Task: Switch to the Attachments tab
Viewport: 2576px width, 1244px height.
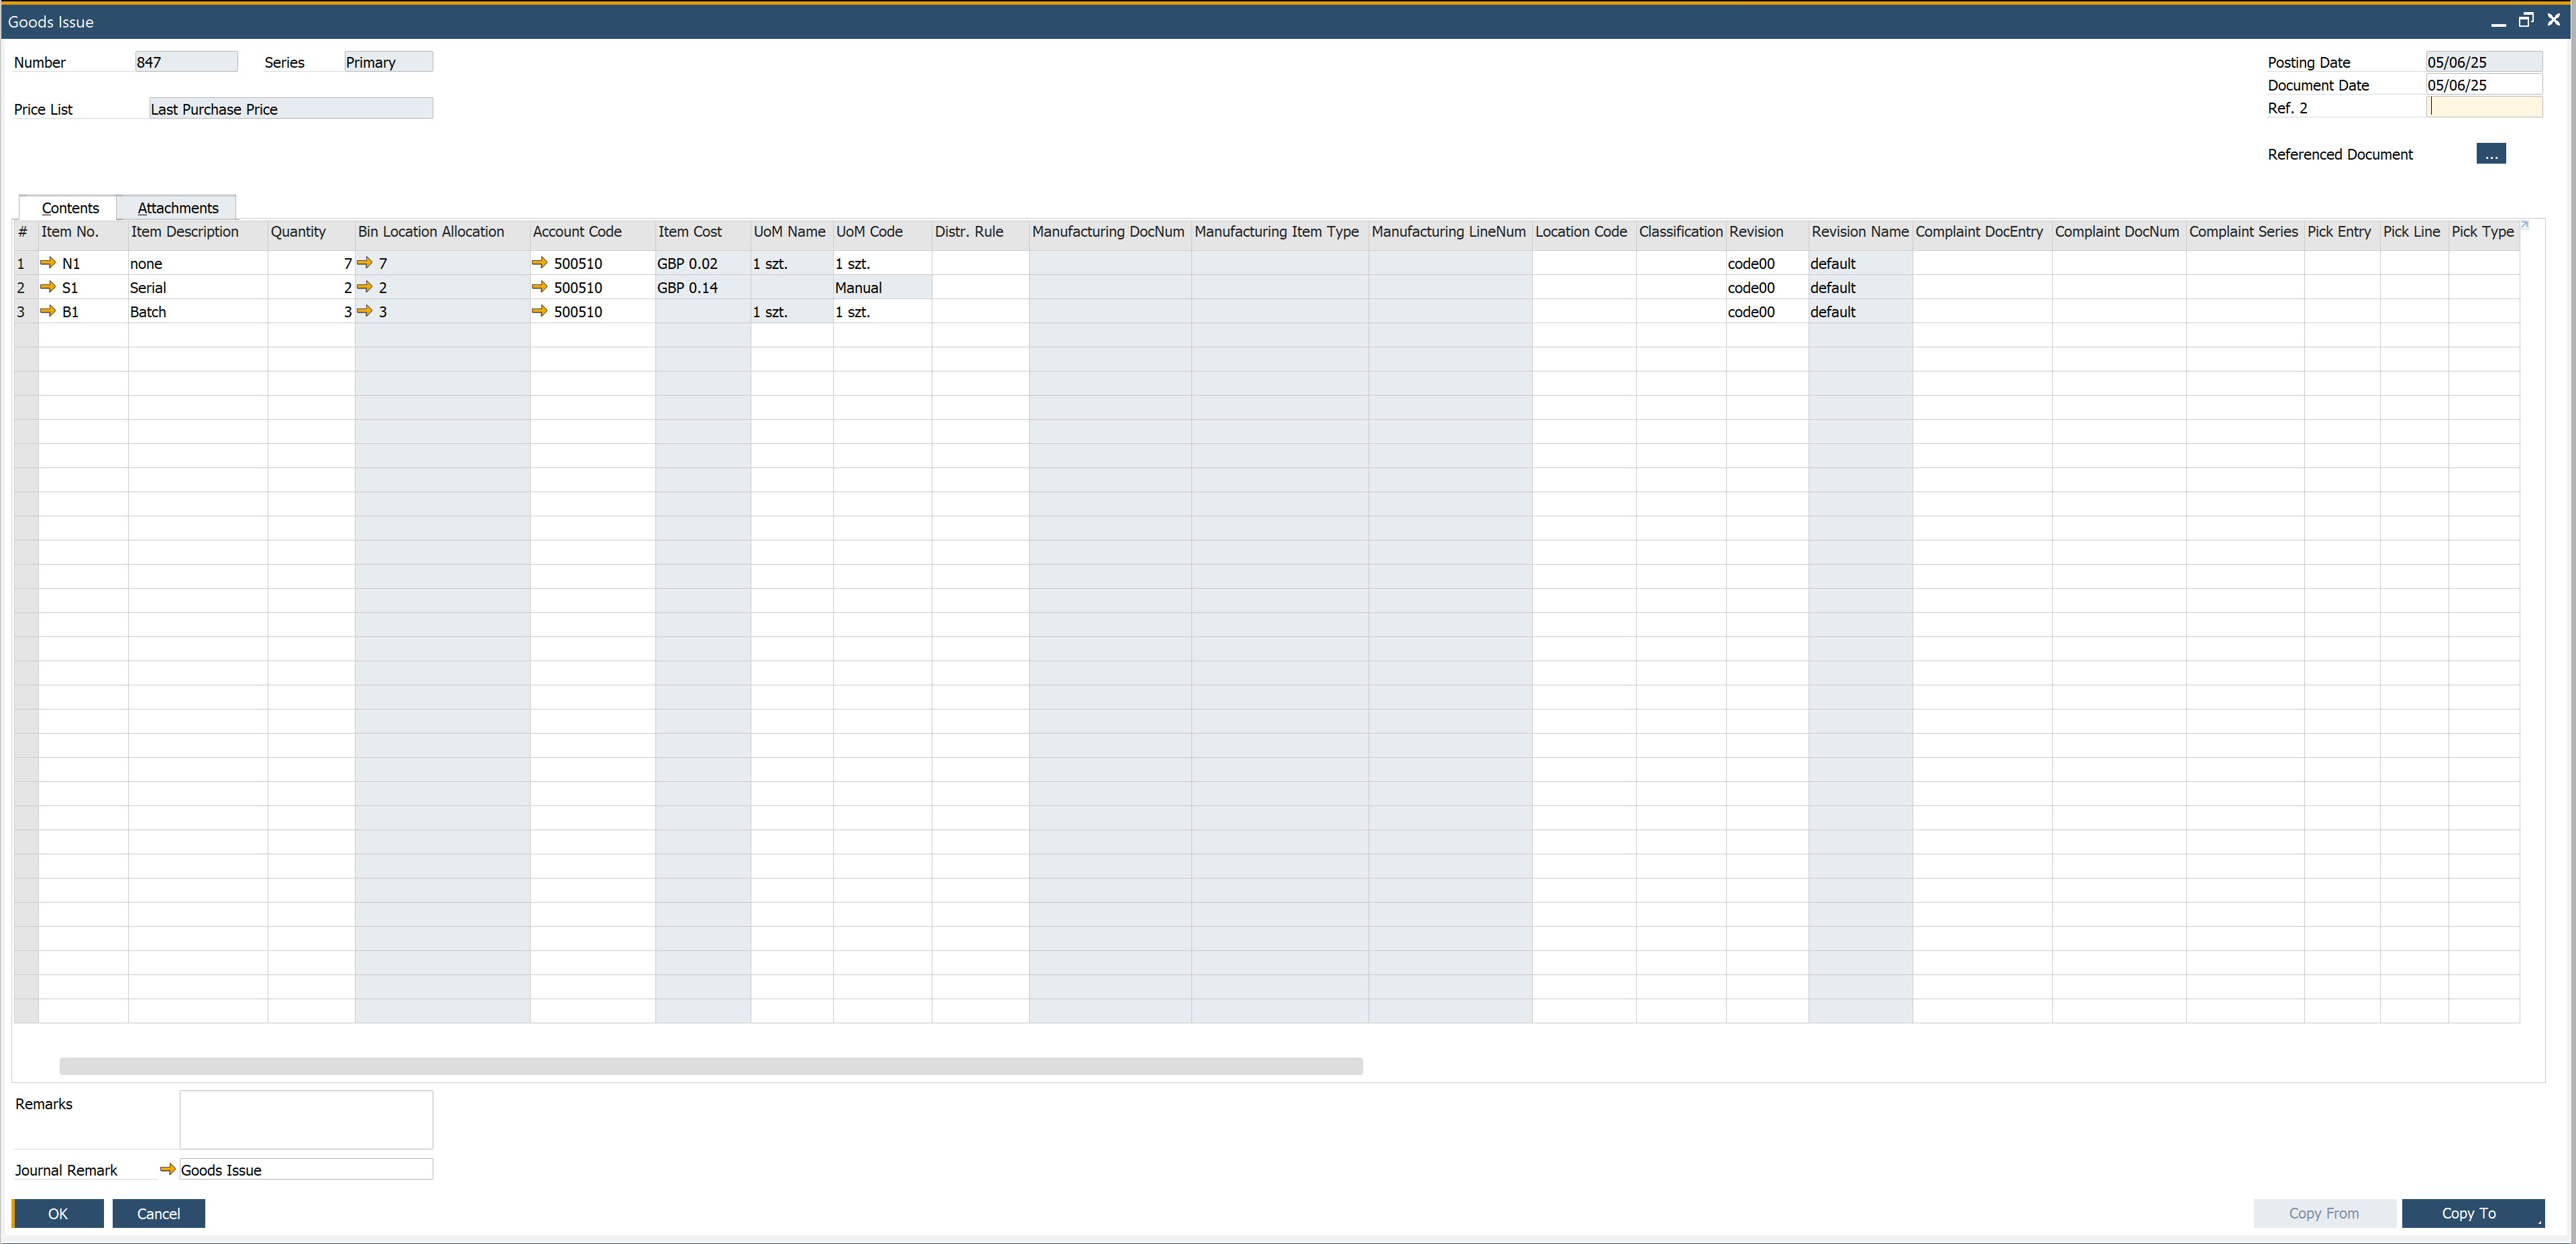Action: click(178, 208)
